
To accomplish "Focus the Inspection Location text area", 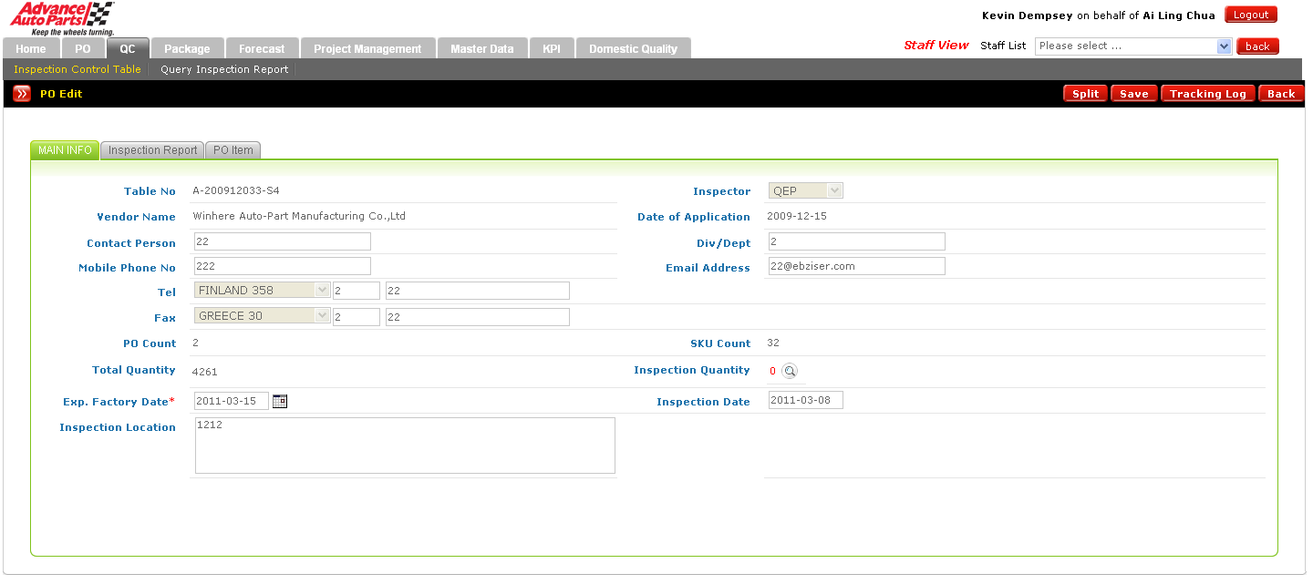I will (x=405, y=446).
